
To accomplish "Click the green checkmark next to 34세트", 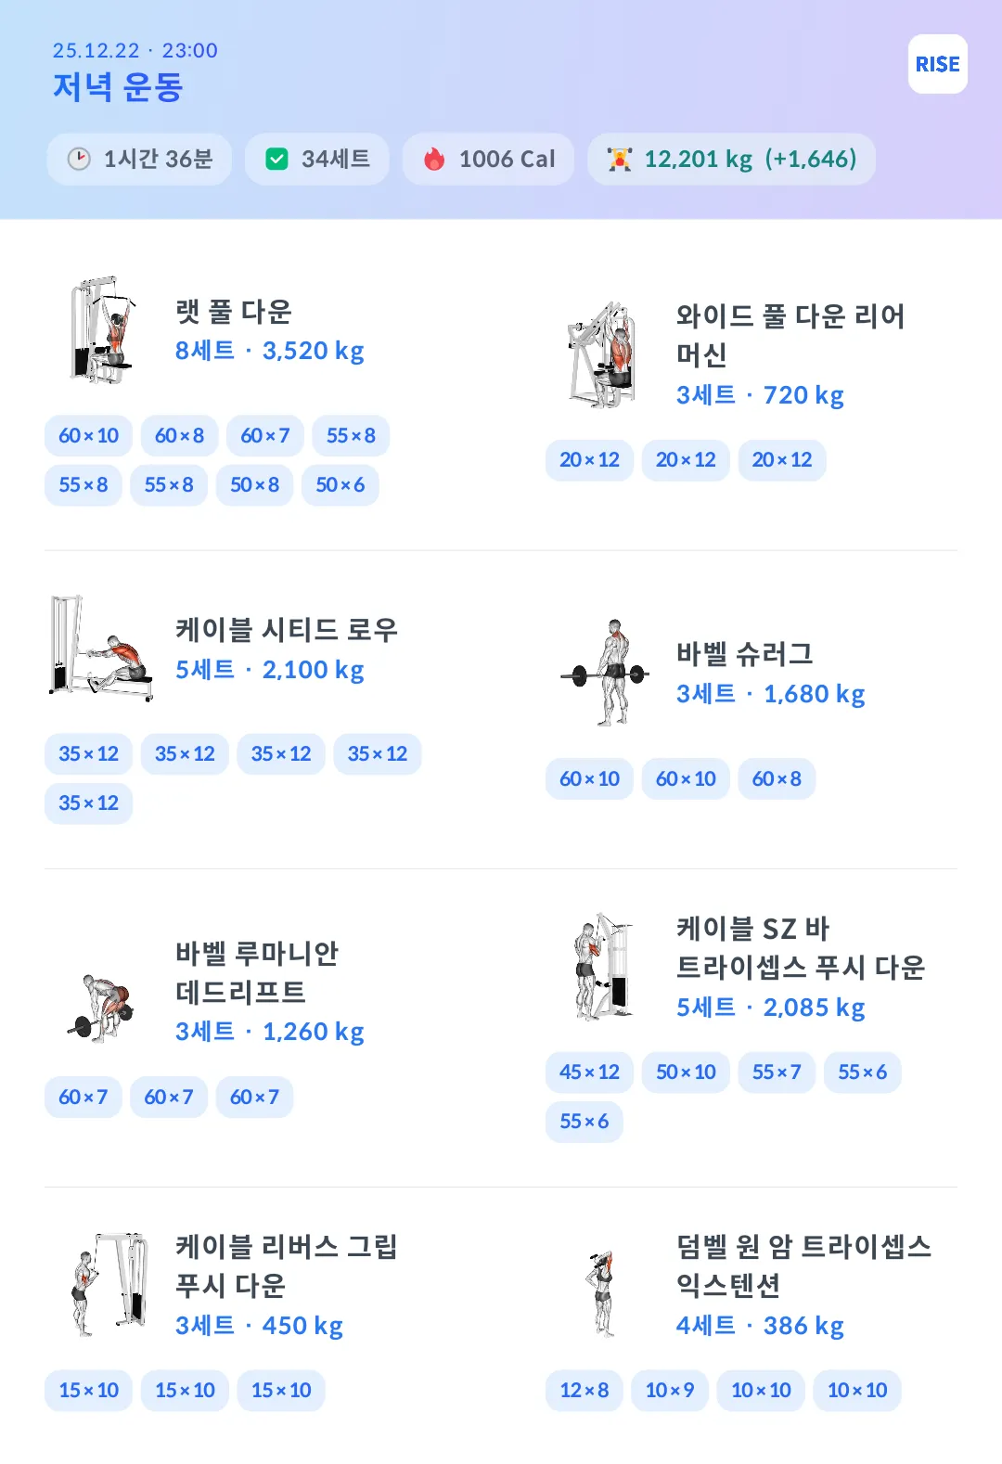I will pyautogui.click(x=276, y=159).
